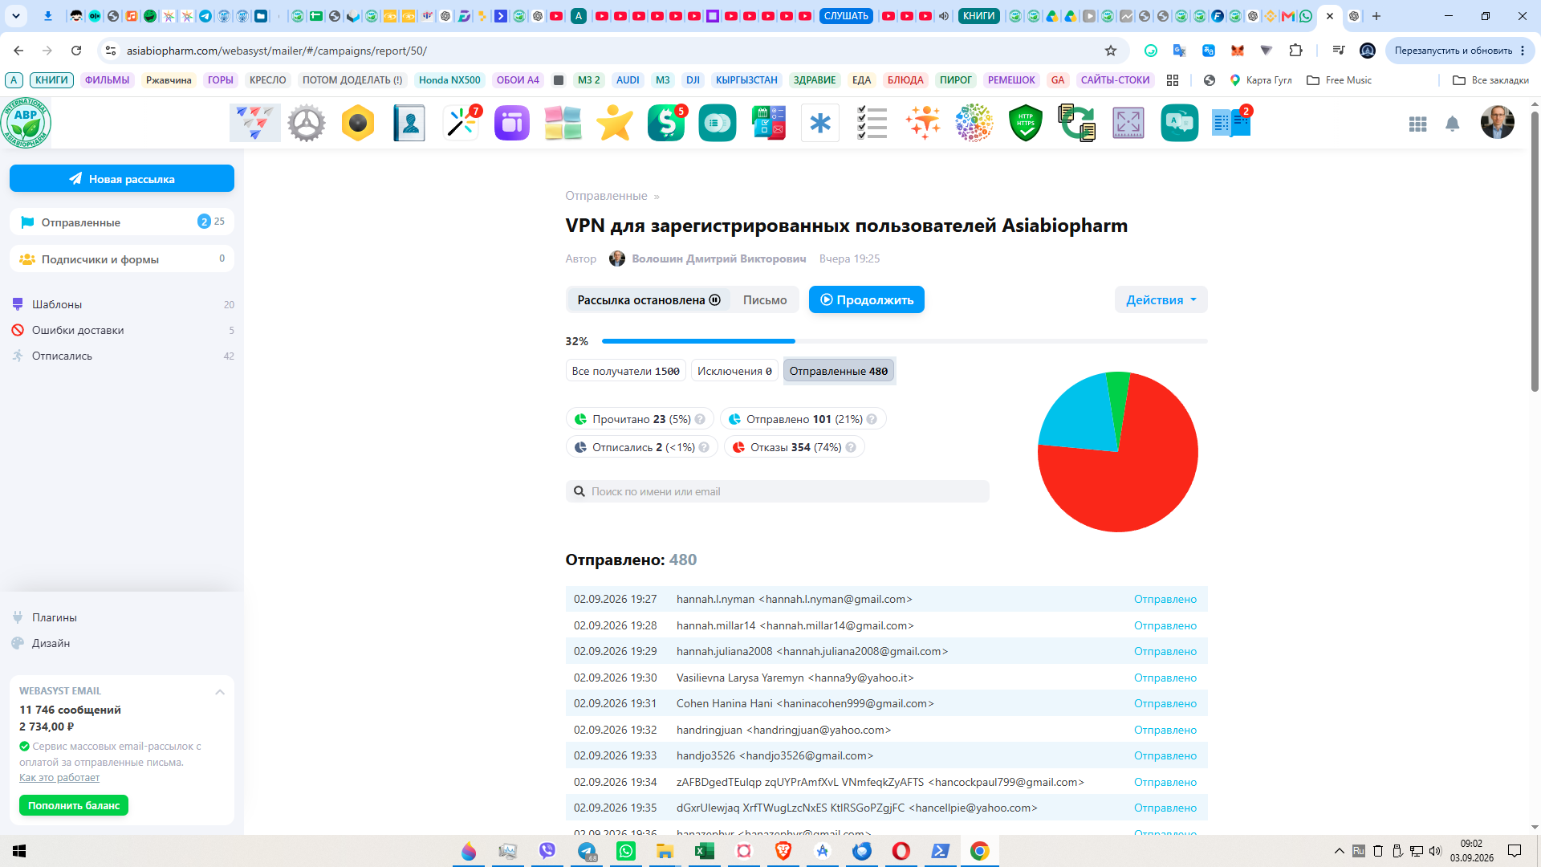Viewport: 1541px width, 867px height.
Task: Open the checklist app icon
Action: (x=872, y=123)
